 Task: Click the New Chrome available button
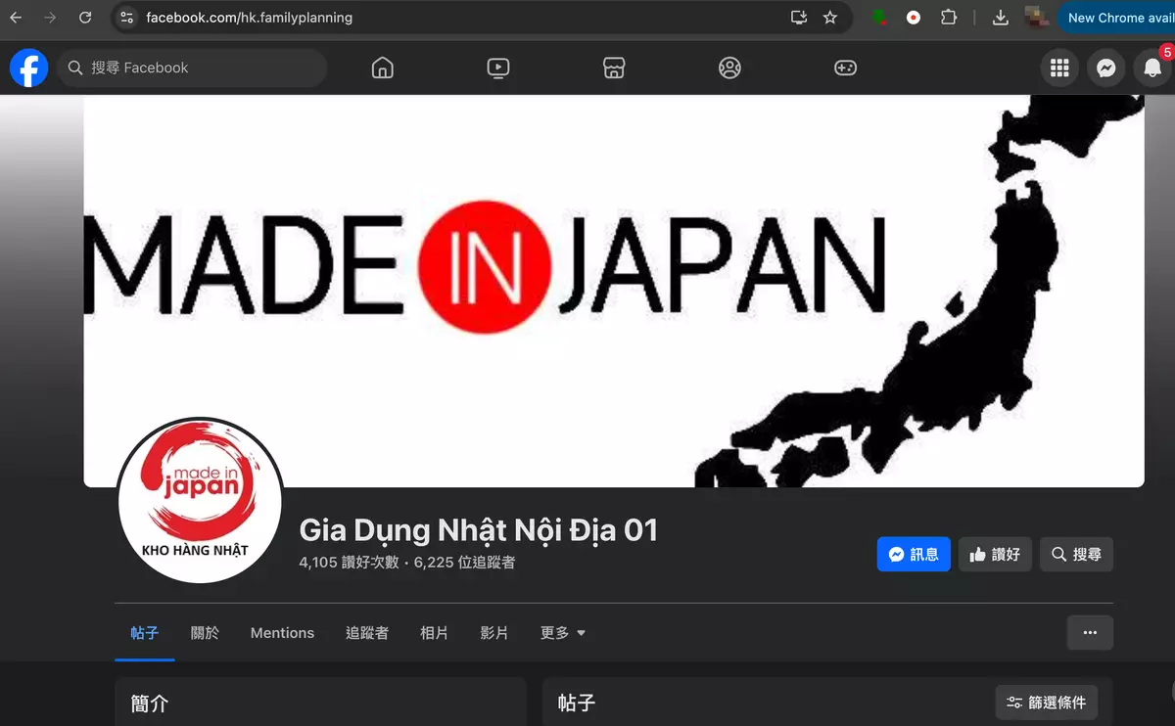coord(1117,18)
